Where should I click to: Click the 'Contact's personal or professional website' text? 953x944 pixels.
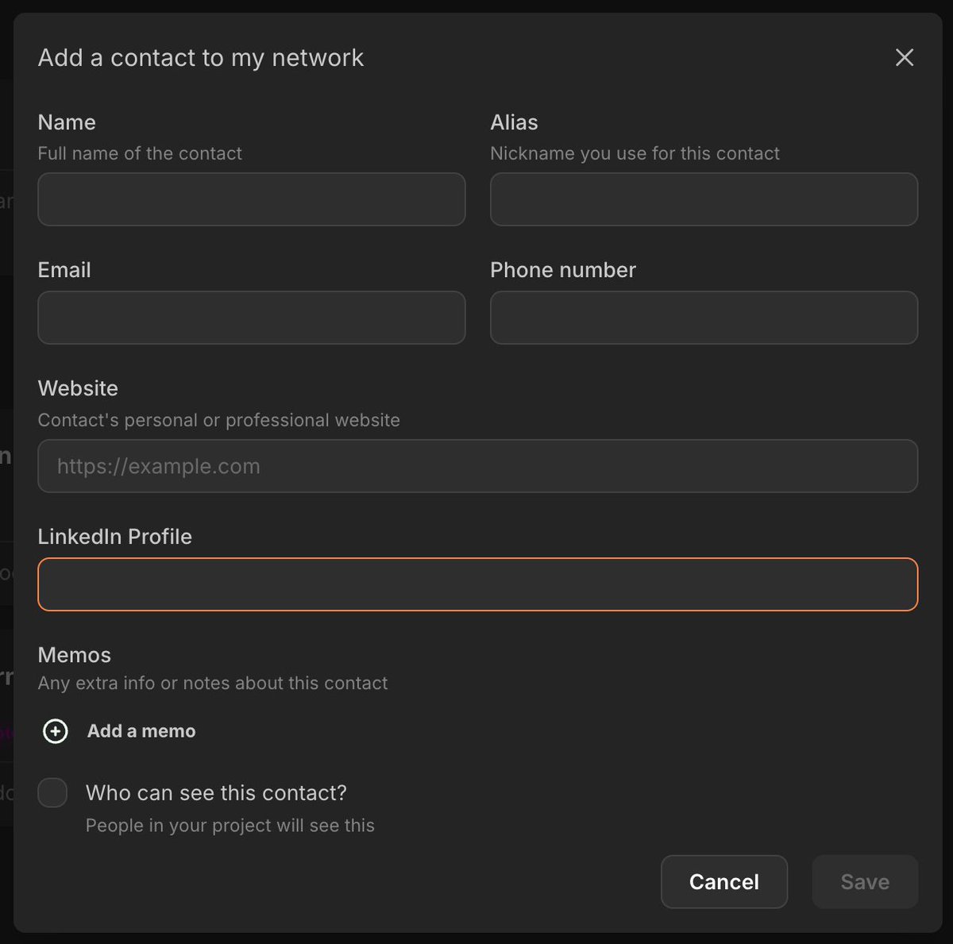coord(219,420)
